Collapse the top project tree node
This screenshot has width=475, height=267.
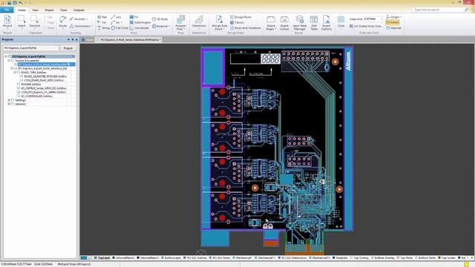[x=5, y=56]
